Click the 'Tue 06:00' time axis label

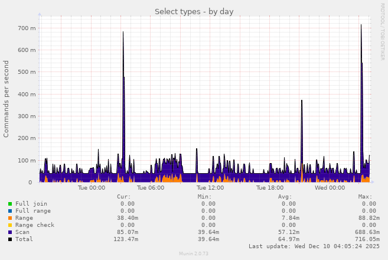(x=151, y=188)
